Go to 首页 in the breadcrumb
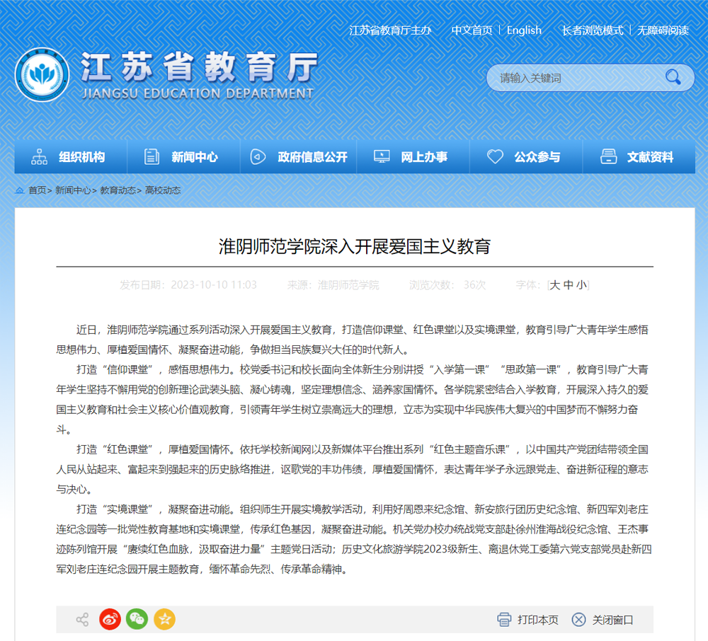The image size is (708, 641). click(37, 190)
